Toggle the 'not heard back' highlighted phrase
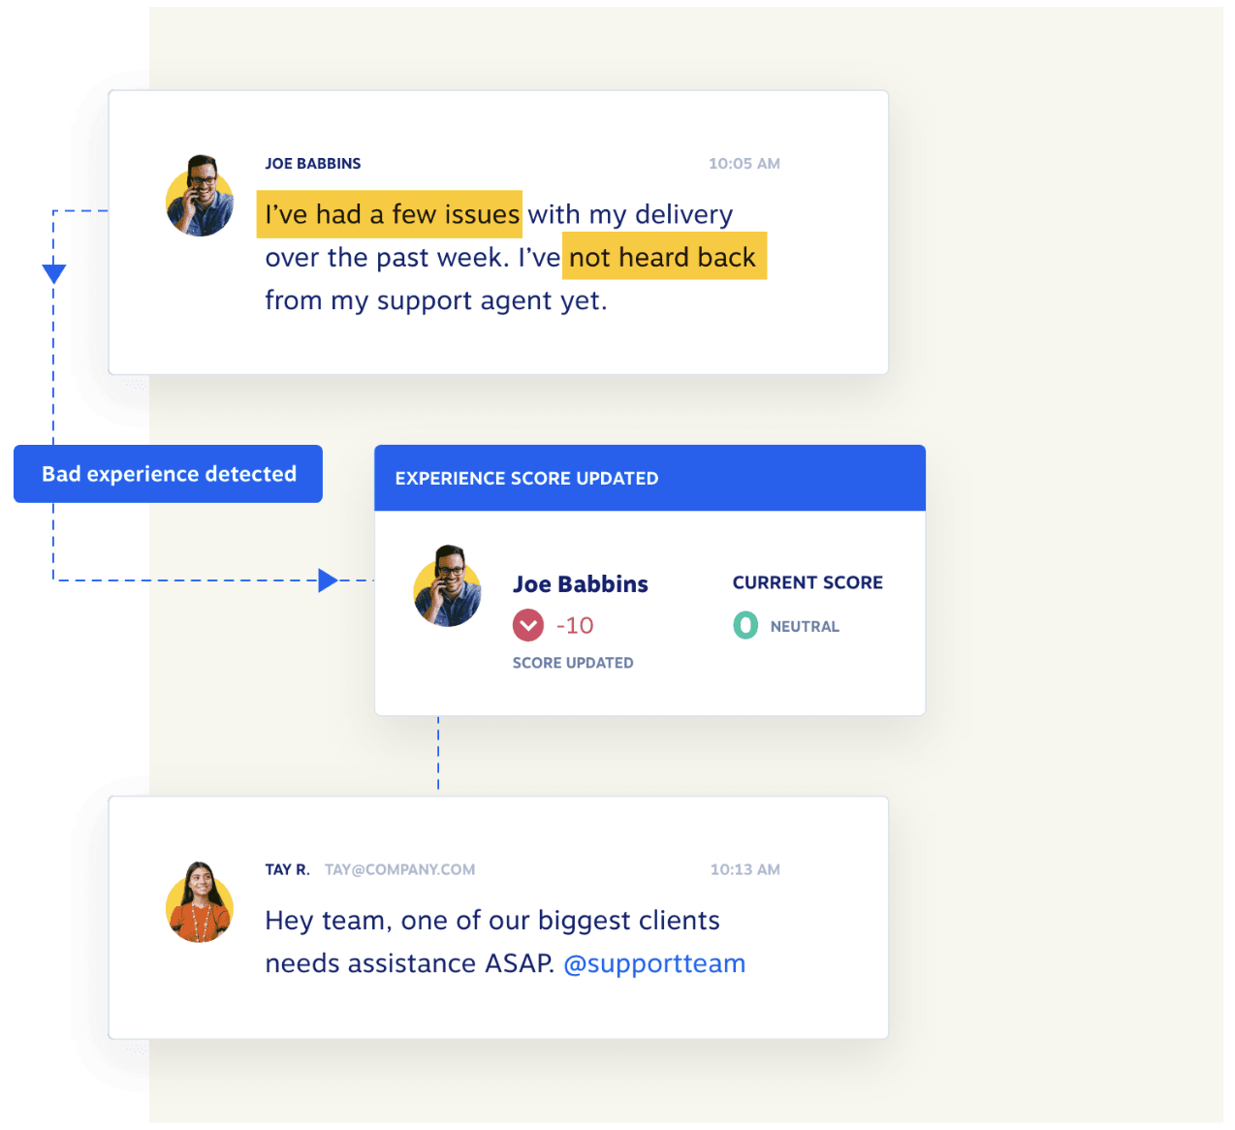Image resolution: width=1235 pixels, height=1130 pixels. pyautogui.click(x=663, y=256)
